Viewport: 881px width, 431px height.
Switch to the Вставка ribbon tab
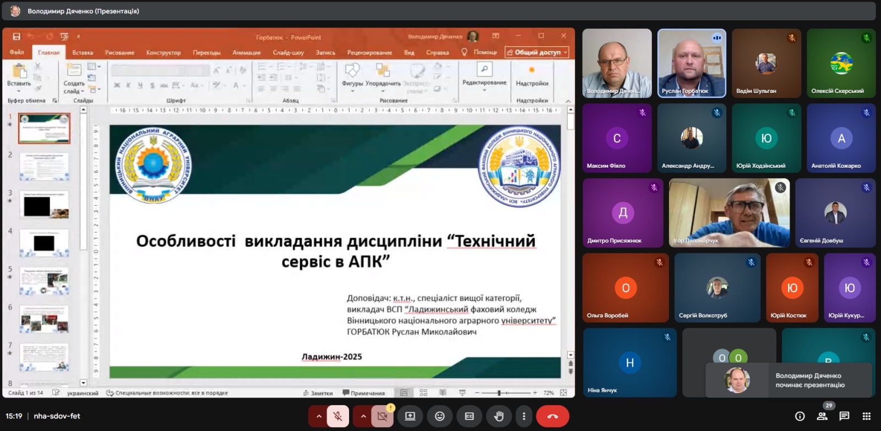click(83, 53)
